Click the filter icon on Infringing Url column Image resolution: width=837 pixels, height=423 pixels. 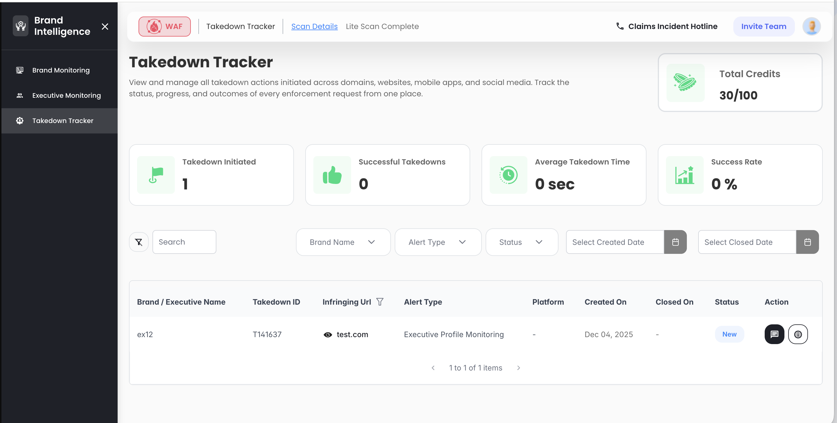pyautogui.click(x=380, y=302)
